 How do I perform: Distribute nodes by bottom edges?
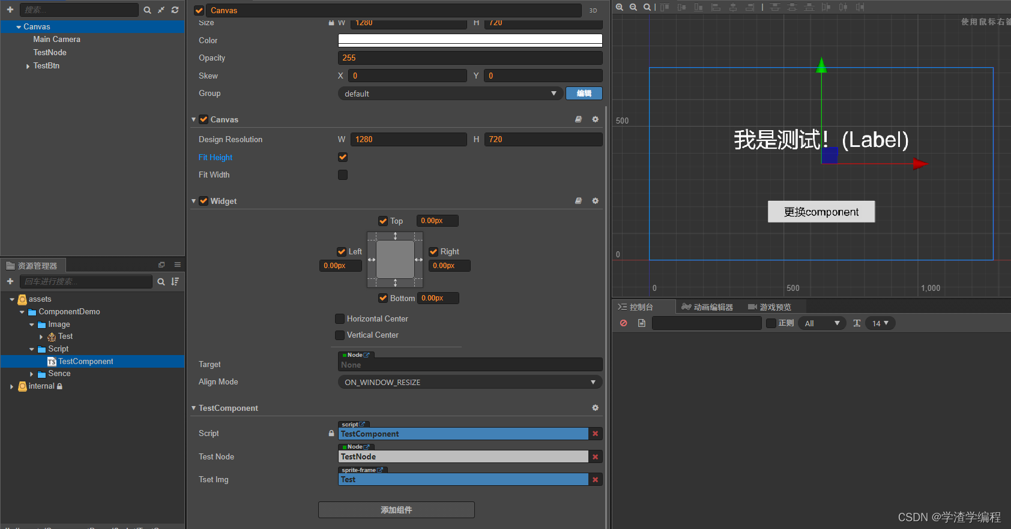pos(809,7)
